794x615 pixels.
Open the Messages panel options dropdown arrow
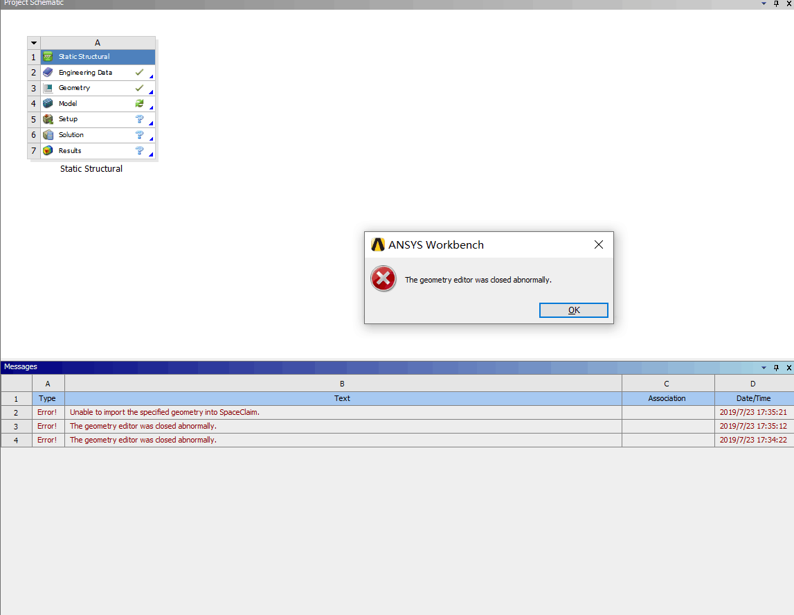click(764, 367)
